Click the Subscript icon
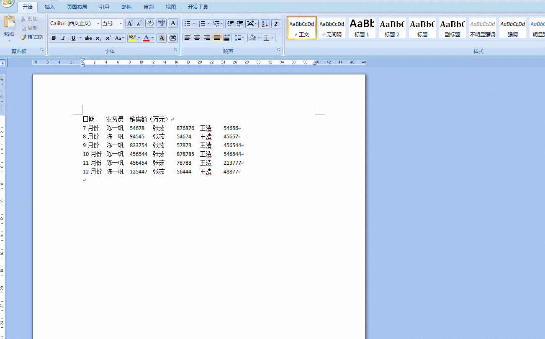 98,38
